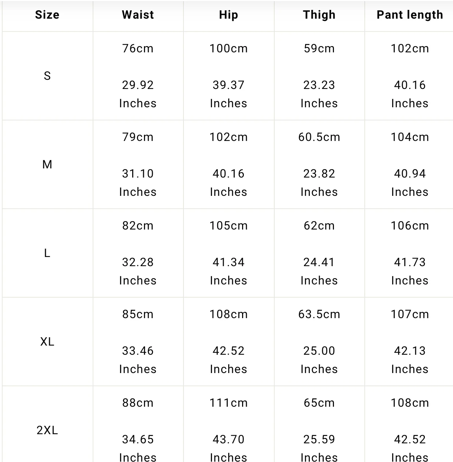
Task: Click the Waist column header
Action: 138,15
